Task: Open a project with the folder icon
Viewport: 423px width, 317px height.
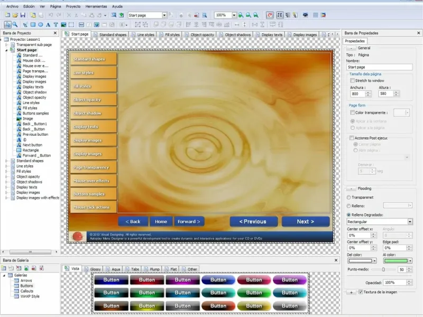Action: pyautogui.click(x=15, y=15)
